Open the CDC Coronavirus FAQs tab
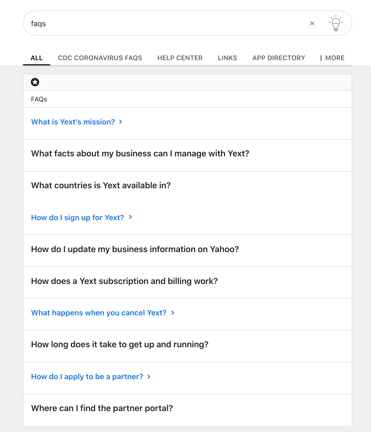Viewport: 371px width, 432px height. pos(100,58)
